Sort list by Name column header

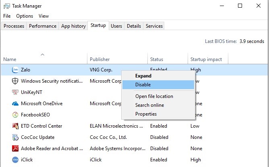pos(10,59)
